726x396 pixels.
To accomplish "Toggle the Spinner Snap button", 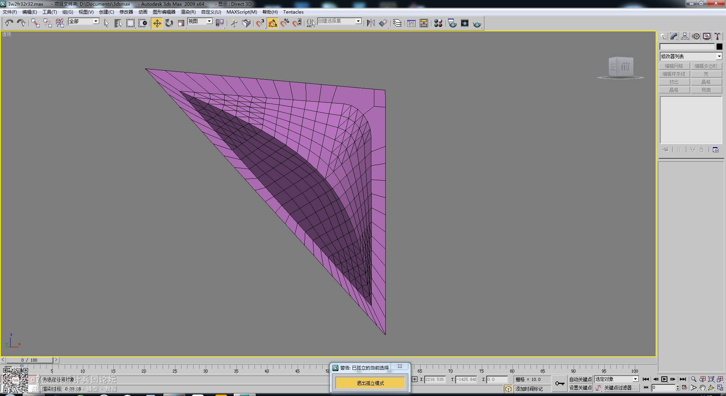I will [297, 23].
